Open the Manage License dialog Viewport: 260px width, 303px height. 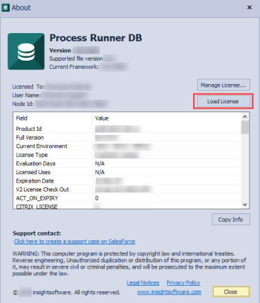point(223,85)
